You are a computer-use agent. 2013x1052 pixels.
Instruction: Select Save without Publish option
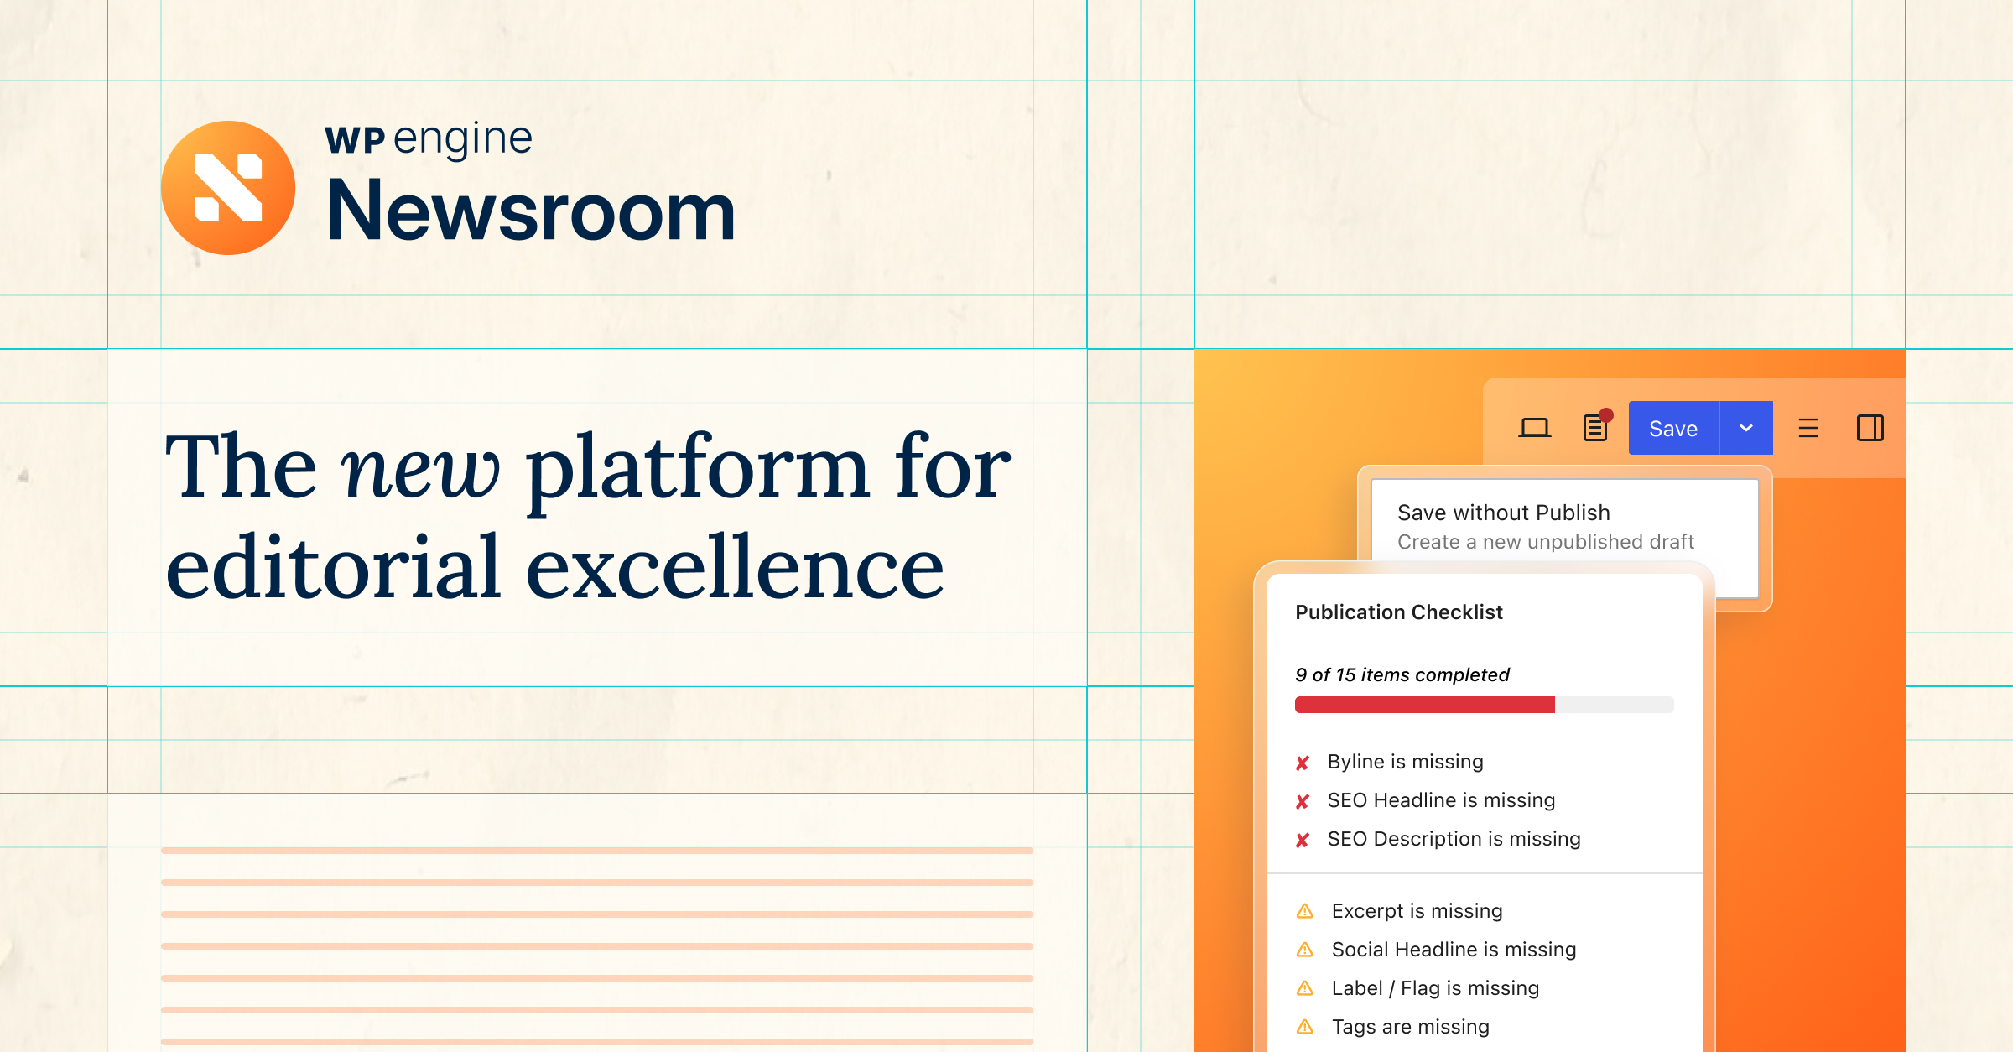(1503, 513)
